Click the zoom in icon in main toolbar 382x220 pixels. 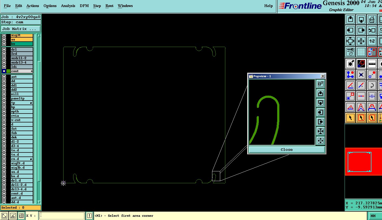pyautogui.click(x=350, y=41)
